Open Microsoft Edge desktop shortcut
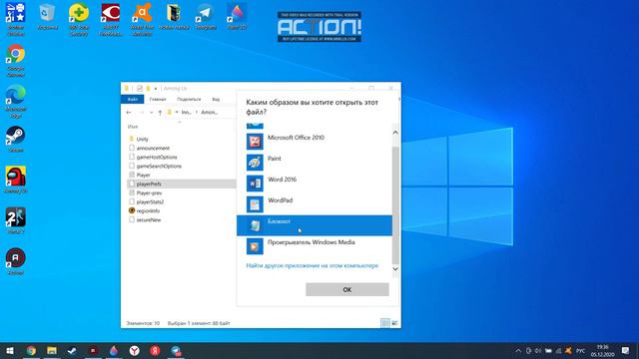639x359 pixels. point(16,102)
